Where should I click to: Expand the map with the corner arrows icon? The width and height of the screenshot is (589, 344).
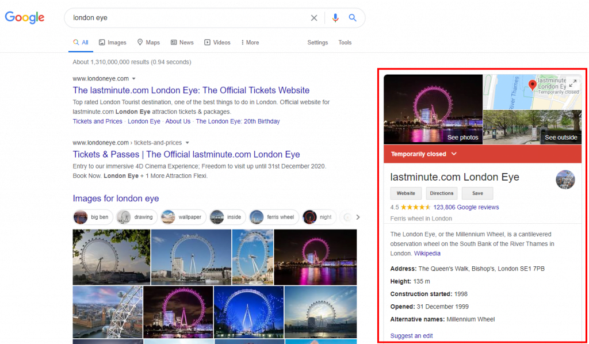[x=573, y=82]
